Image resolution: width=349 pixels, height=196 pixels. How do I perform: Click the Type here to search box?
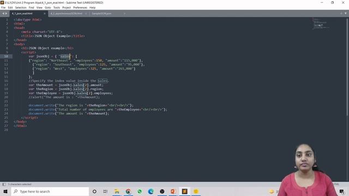(50, 191)
